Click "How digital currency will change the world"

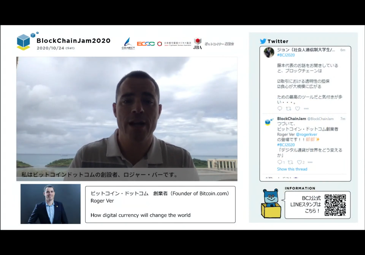(x=141, y=215)
